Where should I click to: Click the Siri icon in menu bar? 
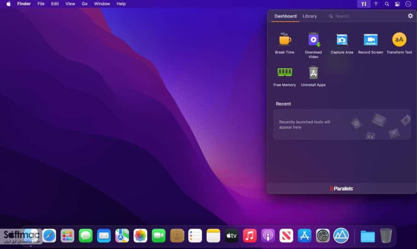pos(408,4)
